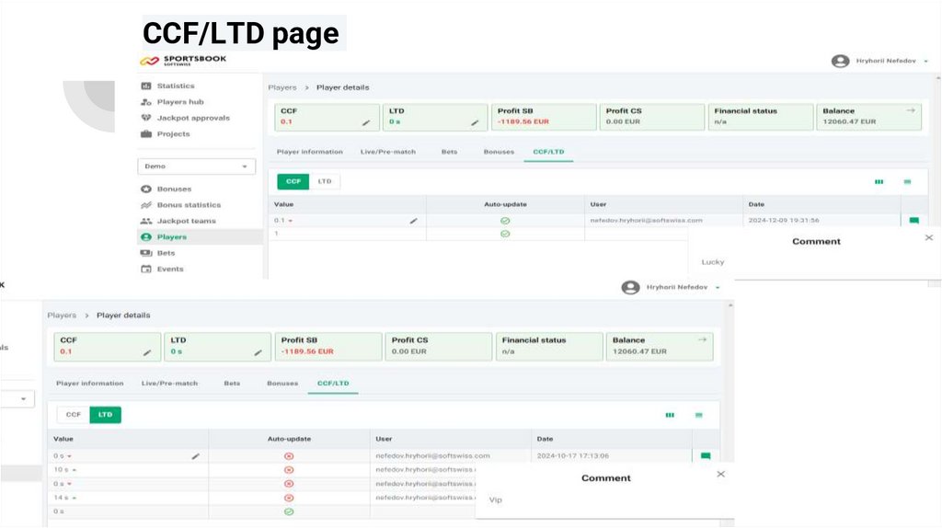Switch to CCF in the lower screenshot toggle

click(x=74, y=415)
